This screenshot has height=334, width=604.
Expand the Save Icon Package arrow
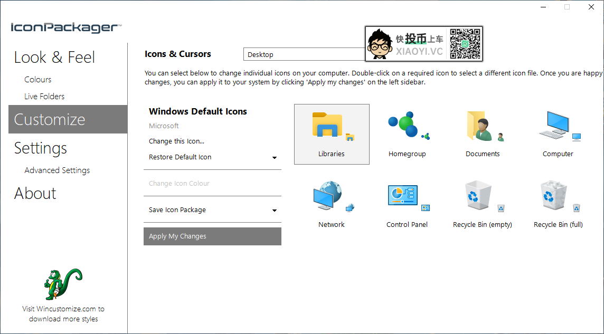[x=275, y=211]
